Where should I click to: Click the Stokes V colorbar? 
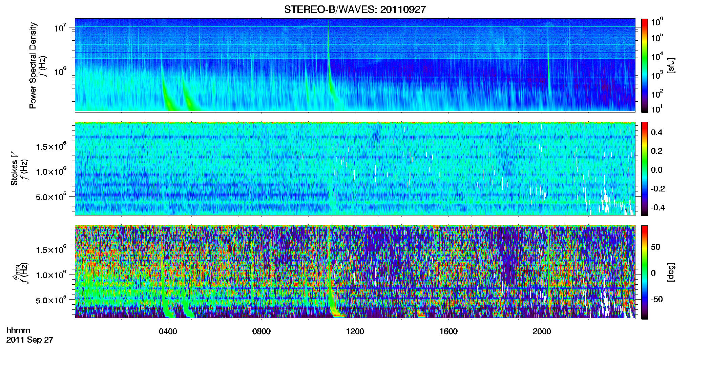[645, 169]
